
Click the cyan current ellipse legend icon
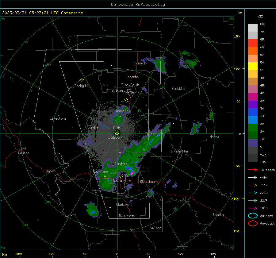tap(253, 216)
